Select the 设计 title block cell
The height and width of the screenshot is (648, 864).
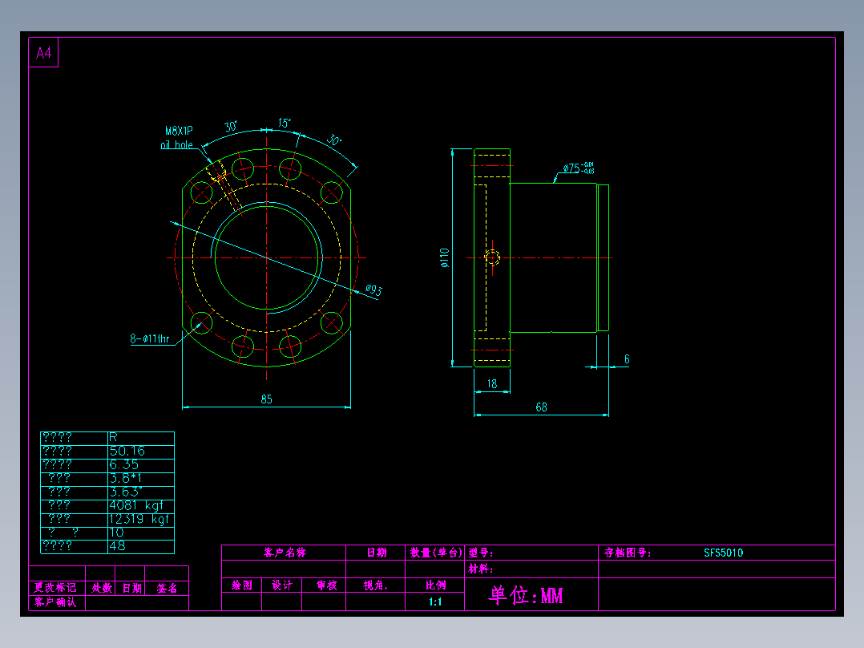282,585
